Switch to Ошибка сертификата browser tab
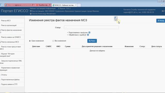Viewport: 165px width, 93px height. pos(43,5)
